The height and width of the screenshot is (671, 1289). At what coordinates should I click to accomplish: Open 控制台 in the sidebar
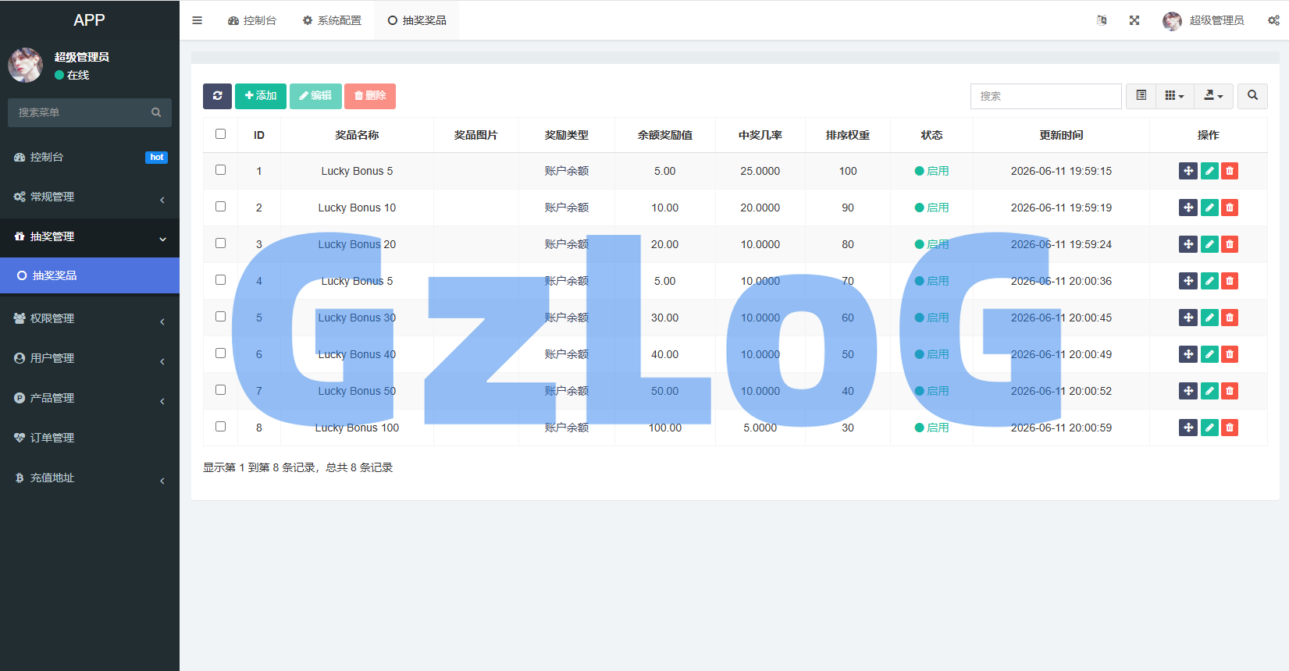click(90, 158)
